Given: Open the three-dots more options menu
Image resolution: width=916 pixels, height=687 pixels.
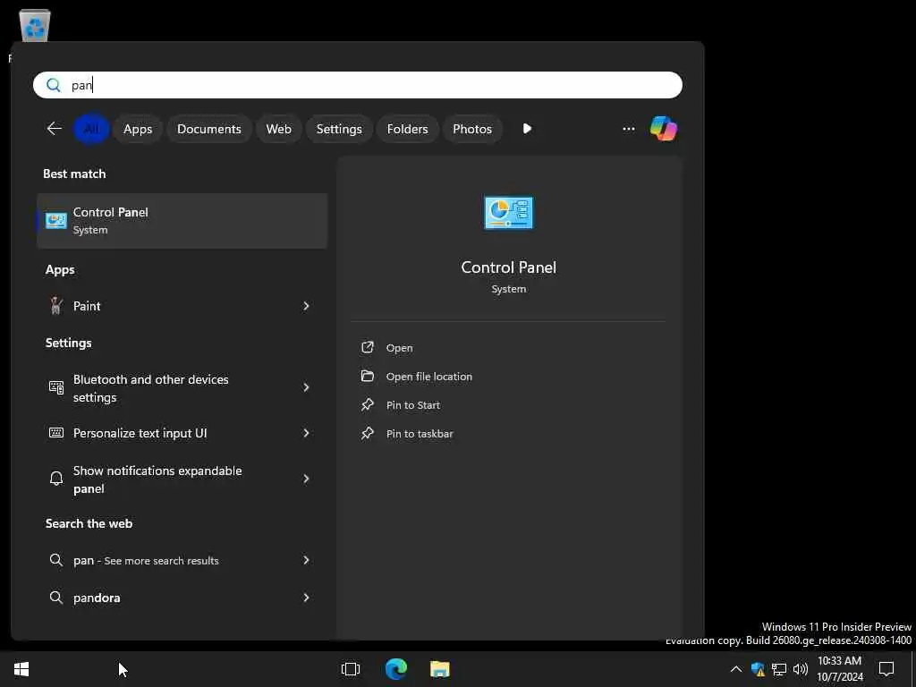Looking at the screenshot, I should [629, 129].
